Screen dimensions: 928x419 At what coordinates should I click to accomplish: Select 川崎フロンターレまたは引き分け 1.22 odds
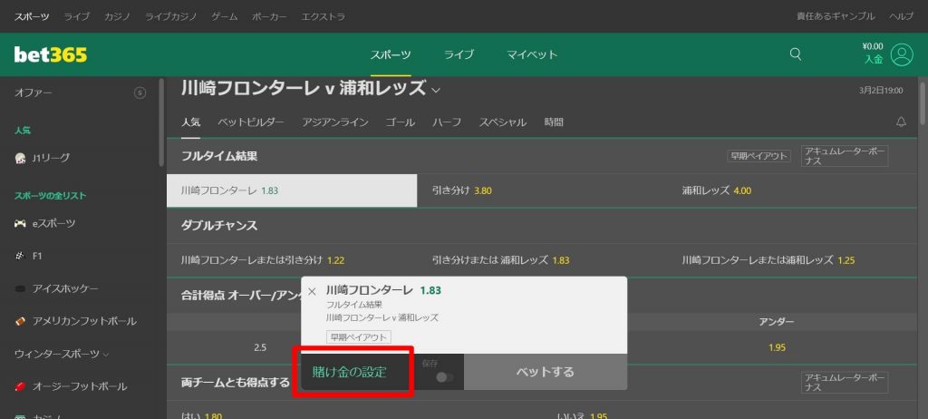292,259
